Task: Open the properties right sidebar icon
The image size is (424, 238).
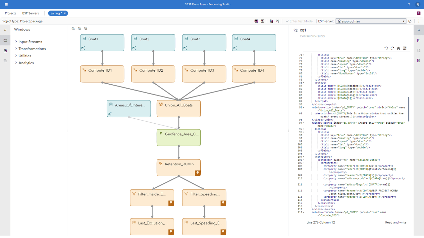Action: click(x=419, y=40)
